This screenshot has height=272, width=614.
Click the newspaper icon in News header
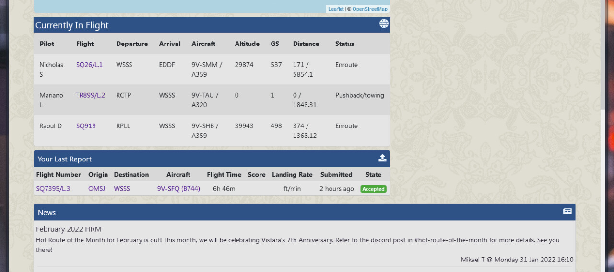[567, 211]
